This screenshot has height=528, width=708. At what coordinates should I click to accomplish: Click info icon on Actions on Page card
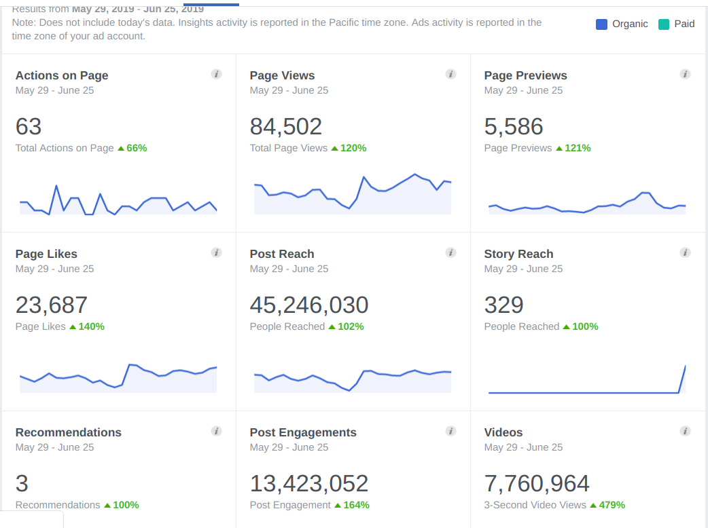click(x=216, y=74)
